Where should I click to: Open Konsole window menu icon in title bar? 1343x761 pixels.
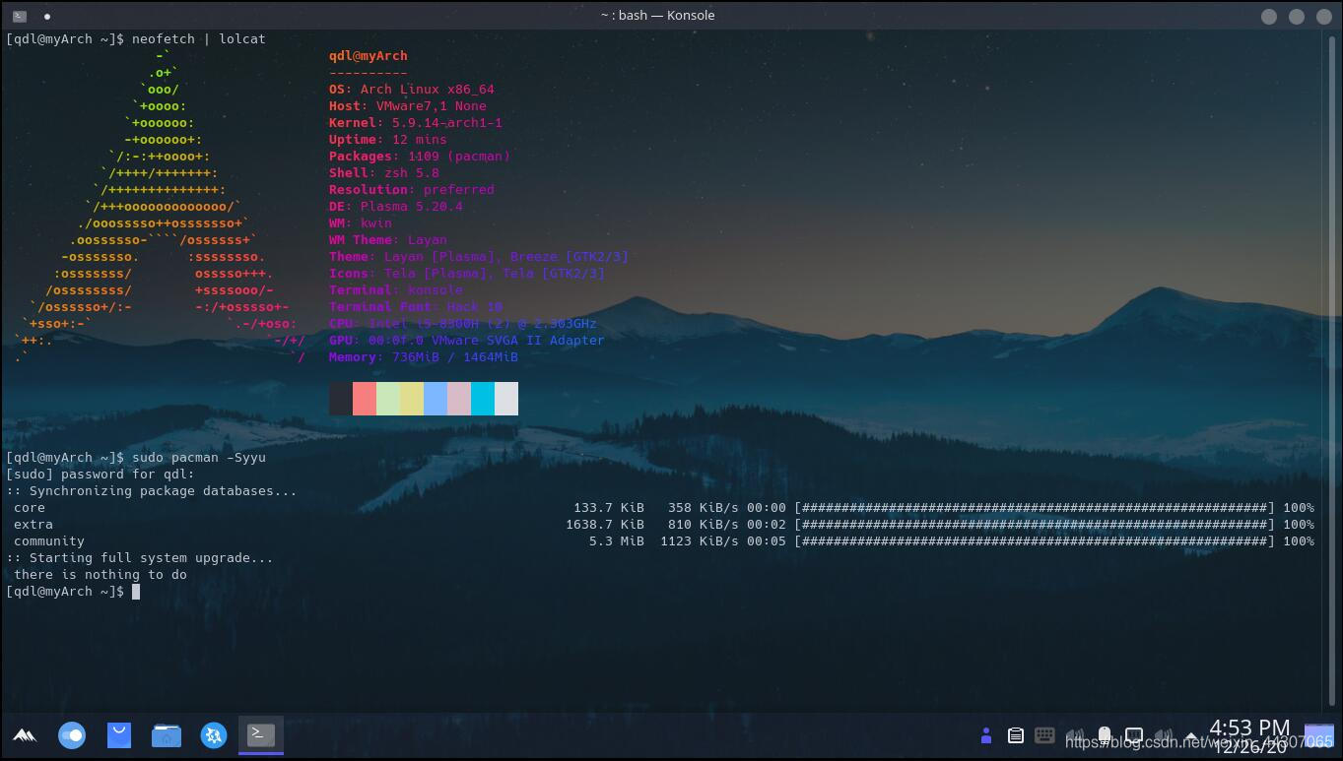19,16
